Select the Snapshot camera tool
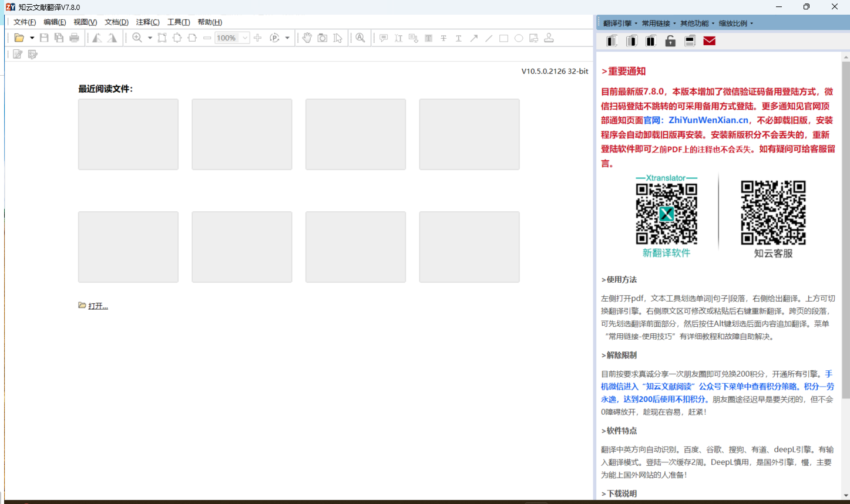Screen dimensions: 850x504 point(322,38)
